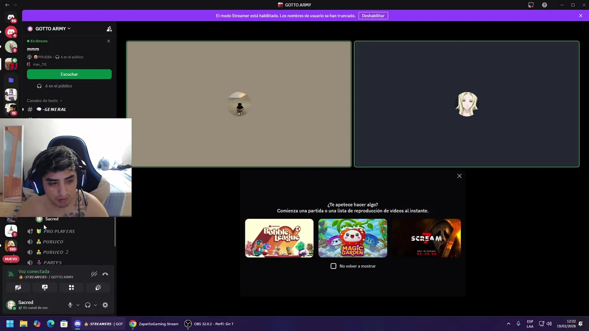The image size is (589, 331).
Task: Click Sacred user avatar in panel
Action: click(11, 305)
